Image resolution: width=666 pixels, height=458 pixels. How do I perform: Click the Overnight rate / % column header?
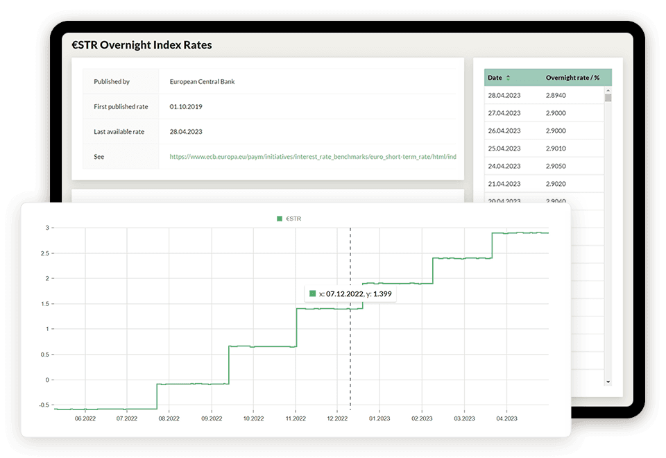pos(572,78)
